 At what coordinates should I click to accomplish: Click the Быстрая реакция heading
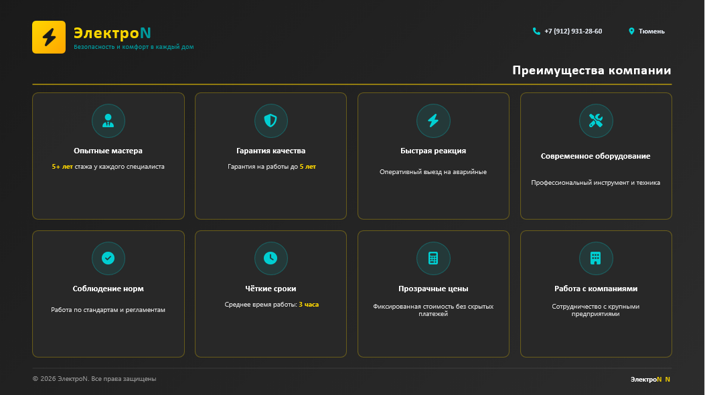(433, 151)
